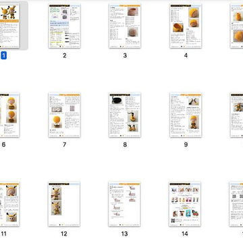Click the page number label "2"

[x=65, y=55]
